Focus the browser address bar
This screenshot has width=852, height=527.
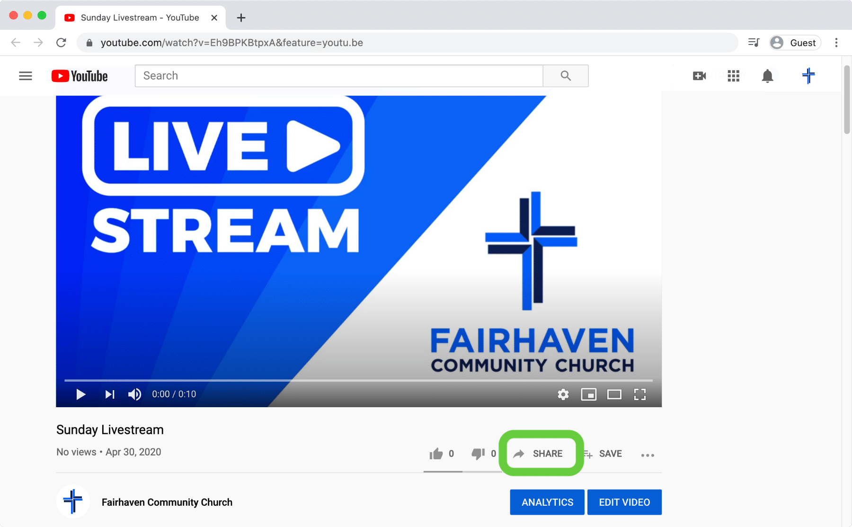(x=407, y=43)
